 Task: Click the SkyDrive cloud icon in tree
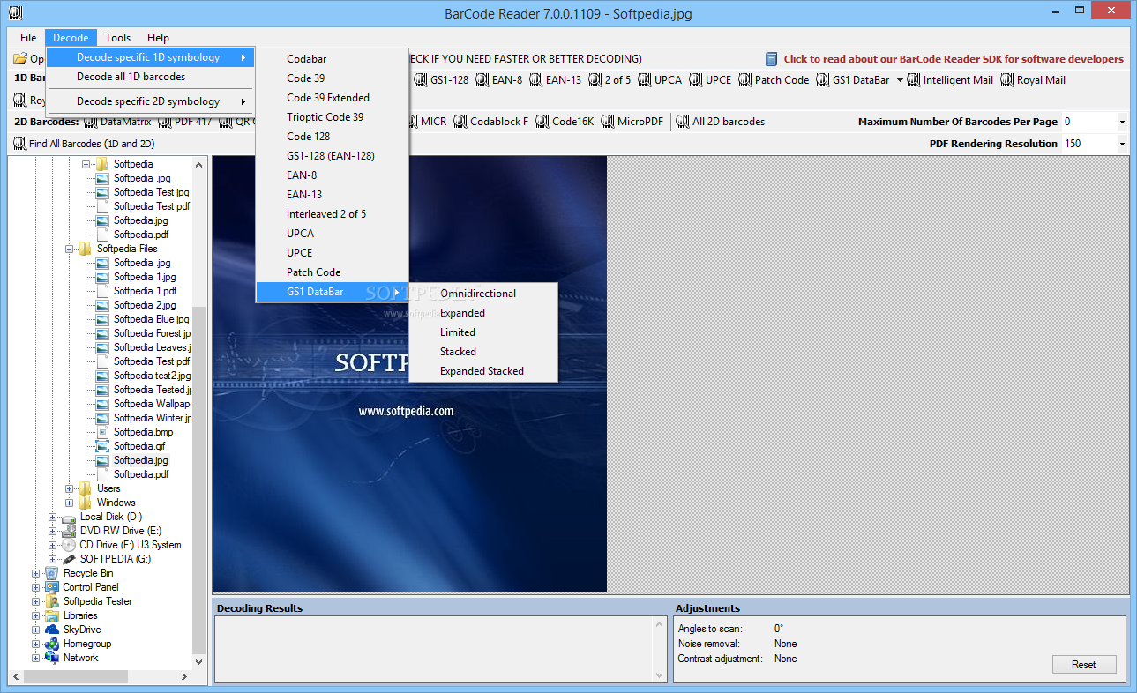pos(52,630)
